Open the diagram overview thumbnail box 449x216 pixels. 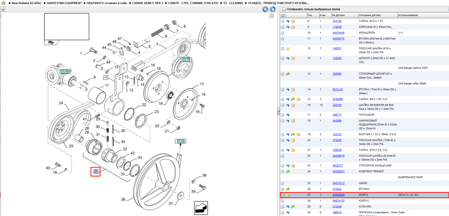point(66,26)
